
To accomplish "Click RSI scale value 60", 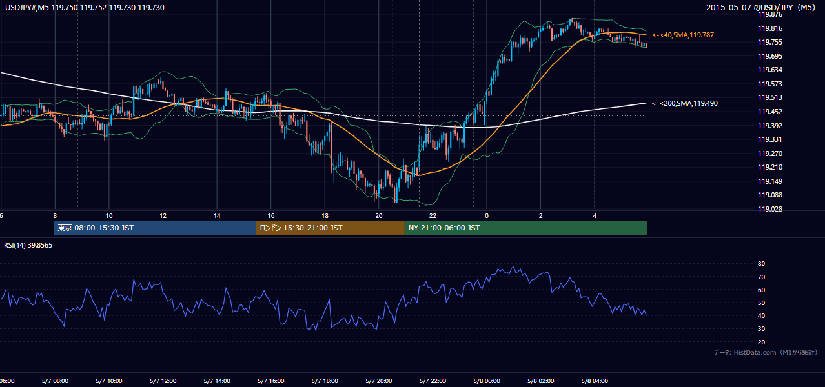I will point(761,290).
